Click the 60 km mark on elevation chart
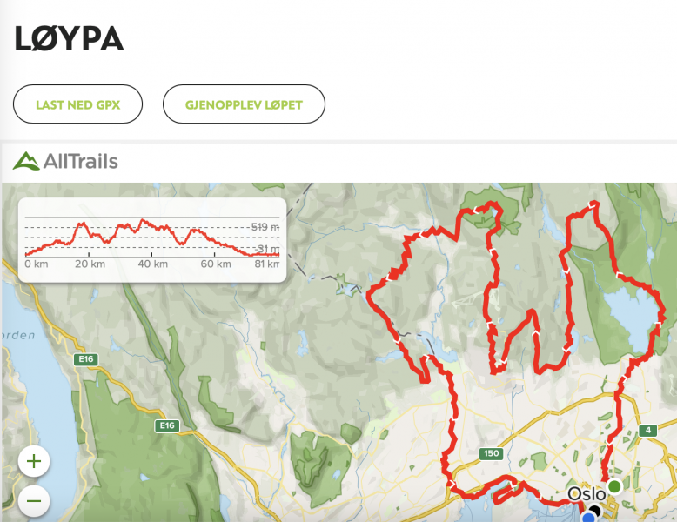This screenshot has width=677, height=522. (x=216, y=264)
